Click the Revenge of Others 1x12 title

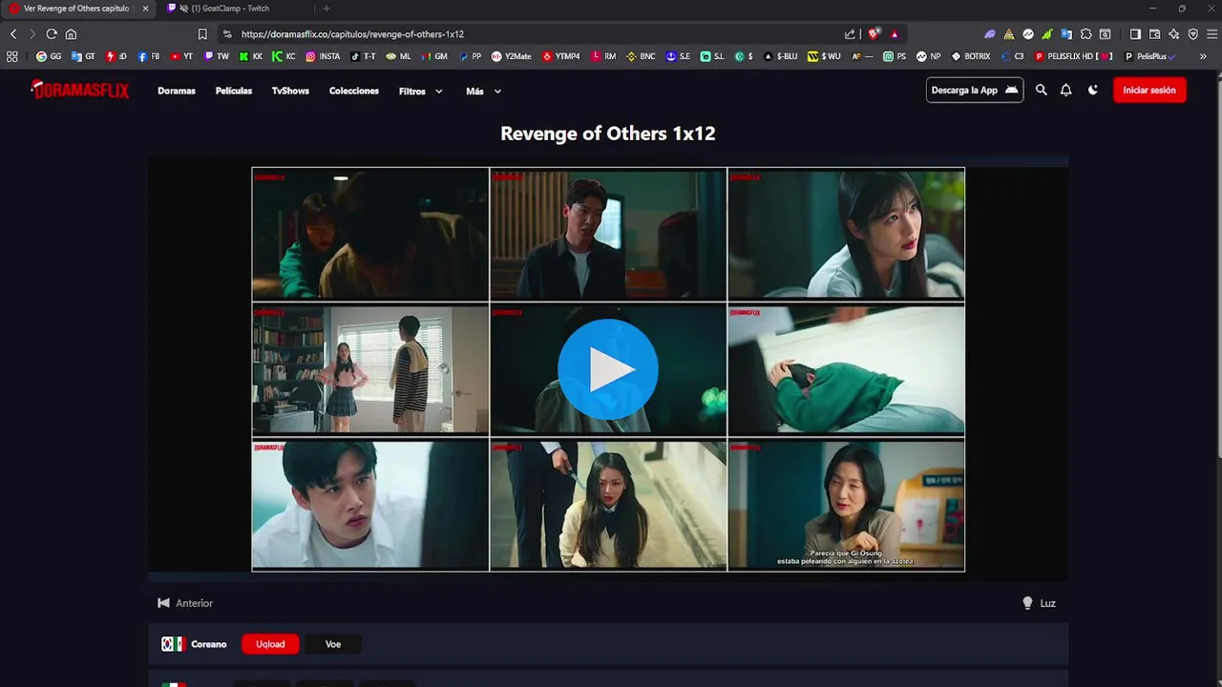click(608, 134)
